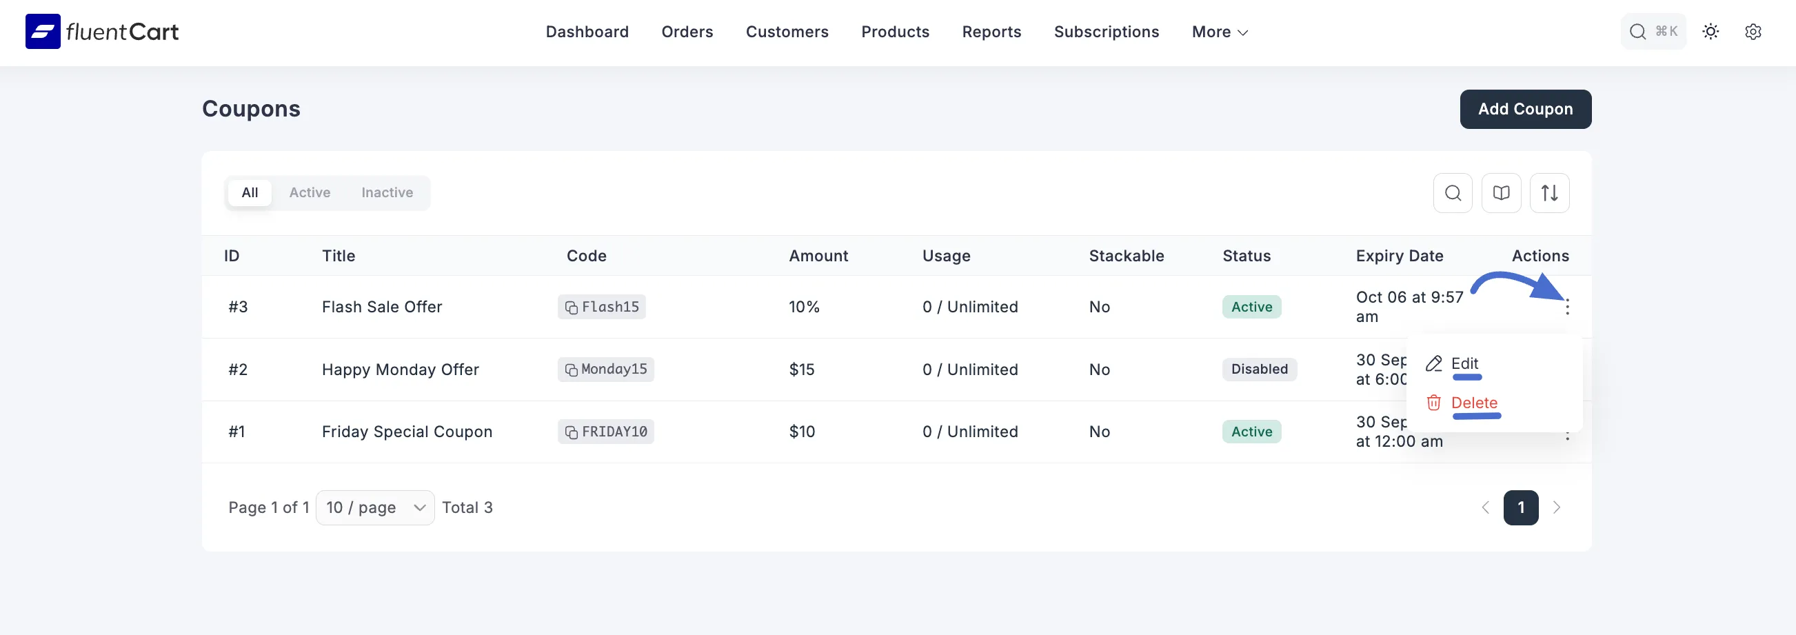This screenshot has height=635, width=1796.
Task: Switch to the Active coupons tab
Action: pyautogui.click(x=310, y=192)
